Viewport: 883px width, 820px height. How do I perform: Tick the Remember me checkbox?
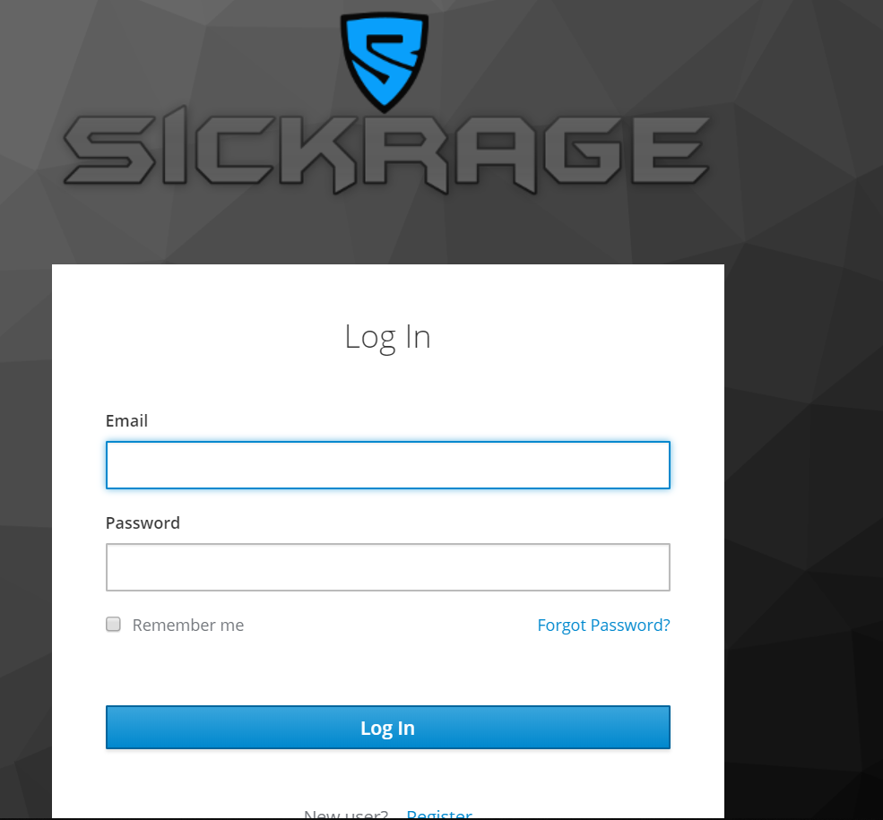click(113, 624)
